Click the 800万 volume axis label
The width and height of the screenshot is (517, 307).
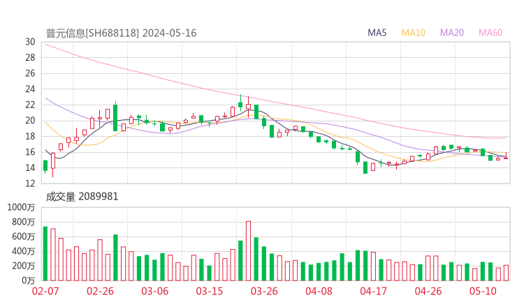click(x=24, y=222)
